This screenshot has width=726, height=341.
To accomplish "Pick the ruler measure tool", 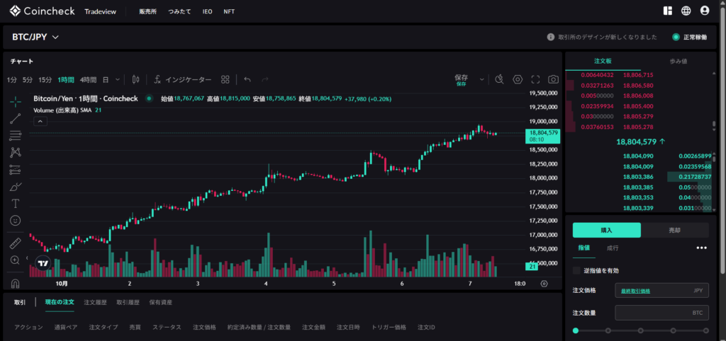I will (x=16, y=243).
